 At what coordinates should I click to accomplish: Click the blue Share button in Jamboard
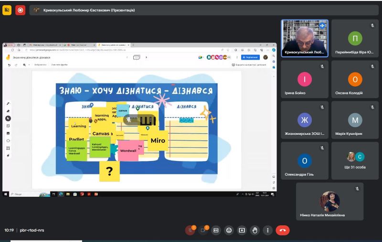250,57
